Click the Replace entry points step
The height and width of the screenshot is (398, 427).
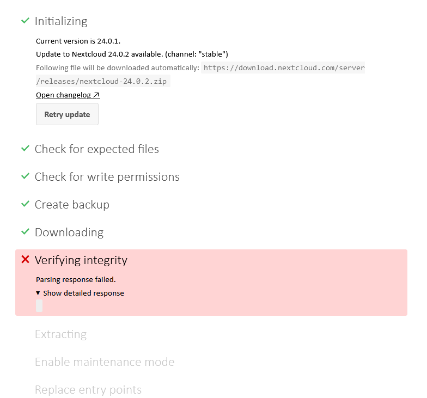pyautogui.click(x=88, y=390)
